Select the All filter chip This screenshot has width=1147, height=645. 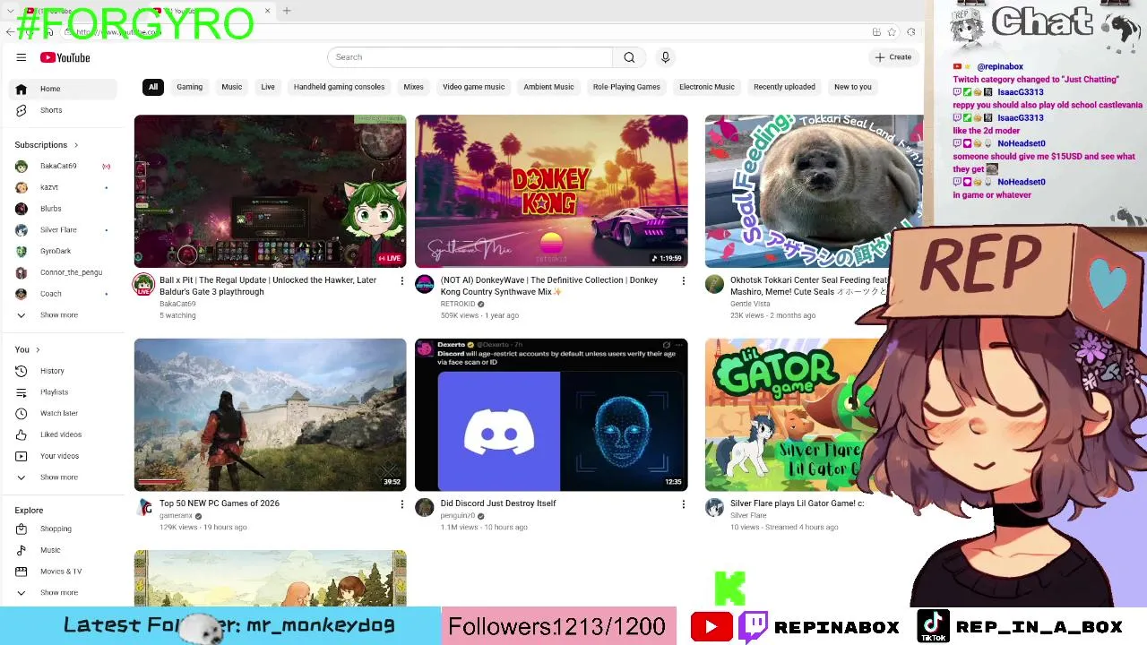153,87
